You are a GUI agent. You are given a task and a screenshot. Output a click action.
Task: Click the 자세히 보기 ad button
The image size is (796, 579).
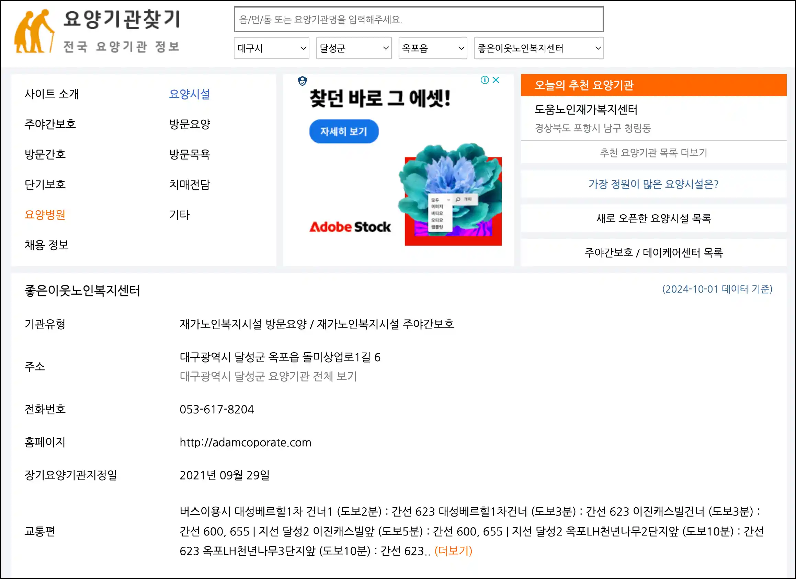[x=344, y=131]
